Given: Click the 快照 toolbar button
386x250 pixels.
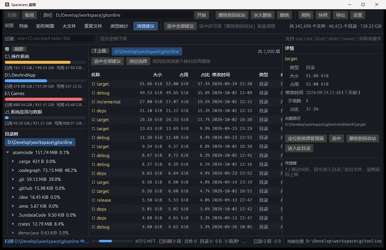Looking at the screenshot, I should (x=323, y=15).
